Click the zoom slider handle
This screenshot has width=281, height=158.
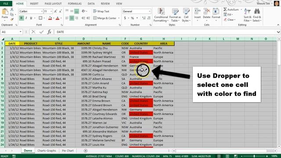click(x=254, y=156)
